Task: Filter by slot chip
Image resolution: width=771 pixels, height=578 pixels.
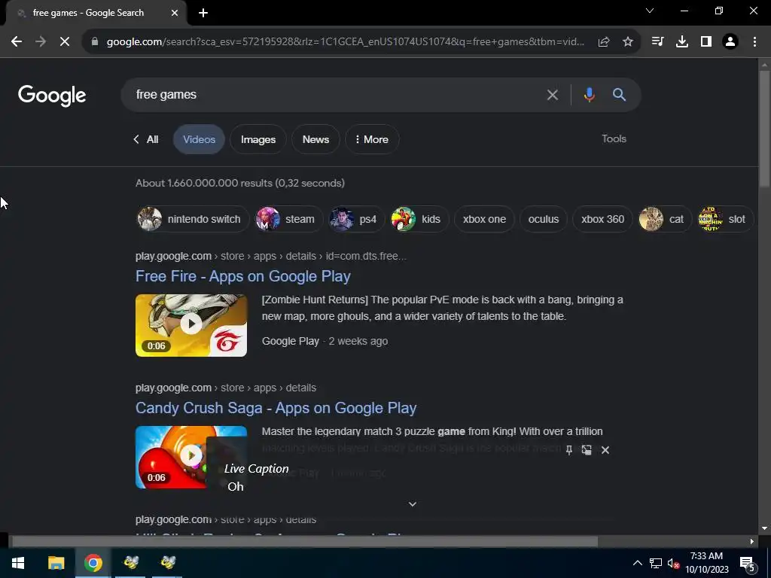Action: [x=725, y=219]
